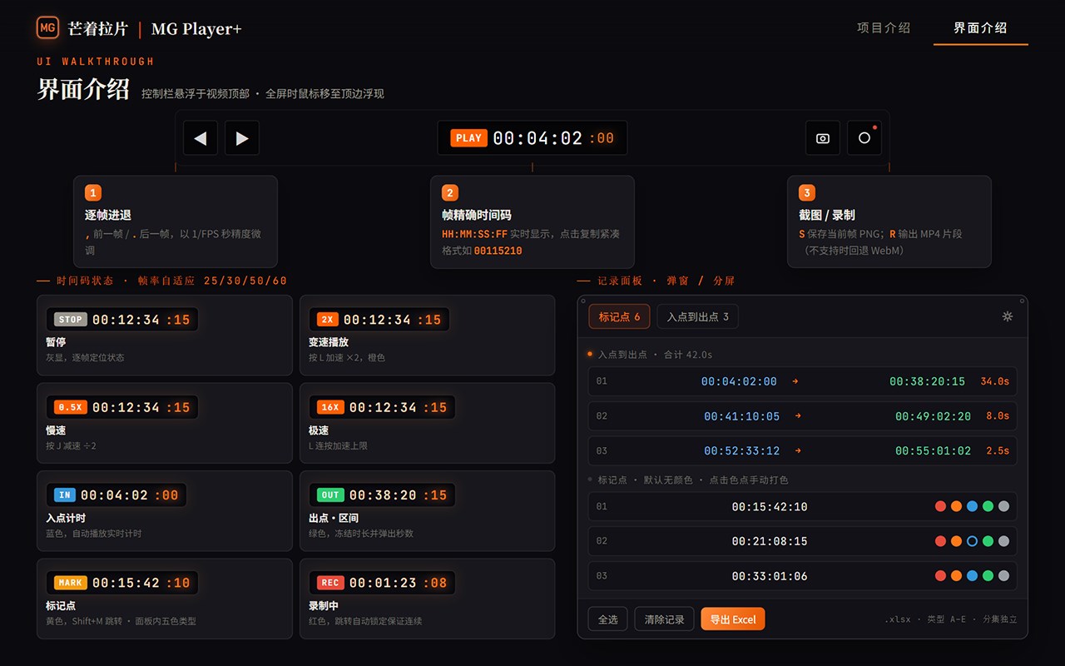Select the 标记点 6 tab

pos(620,316)
